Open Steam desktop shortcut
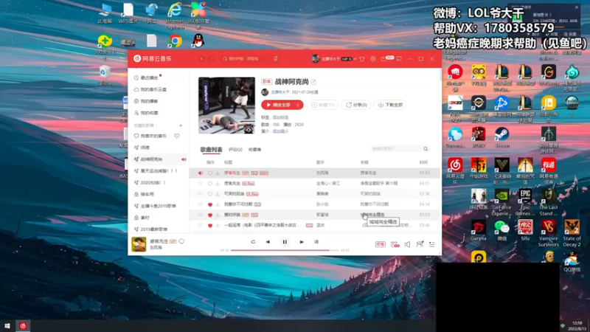The width and height of the screenshot is (590, 332). pyautogui.click(x=502, y=137)
